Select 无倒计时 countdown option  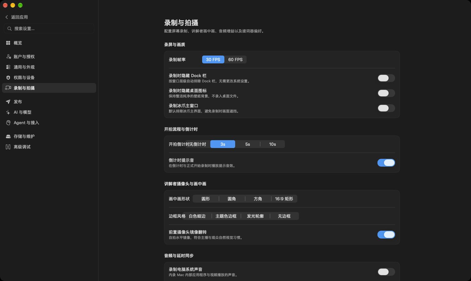[x=198, y=144]
